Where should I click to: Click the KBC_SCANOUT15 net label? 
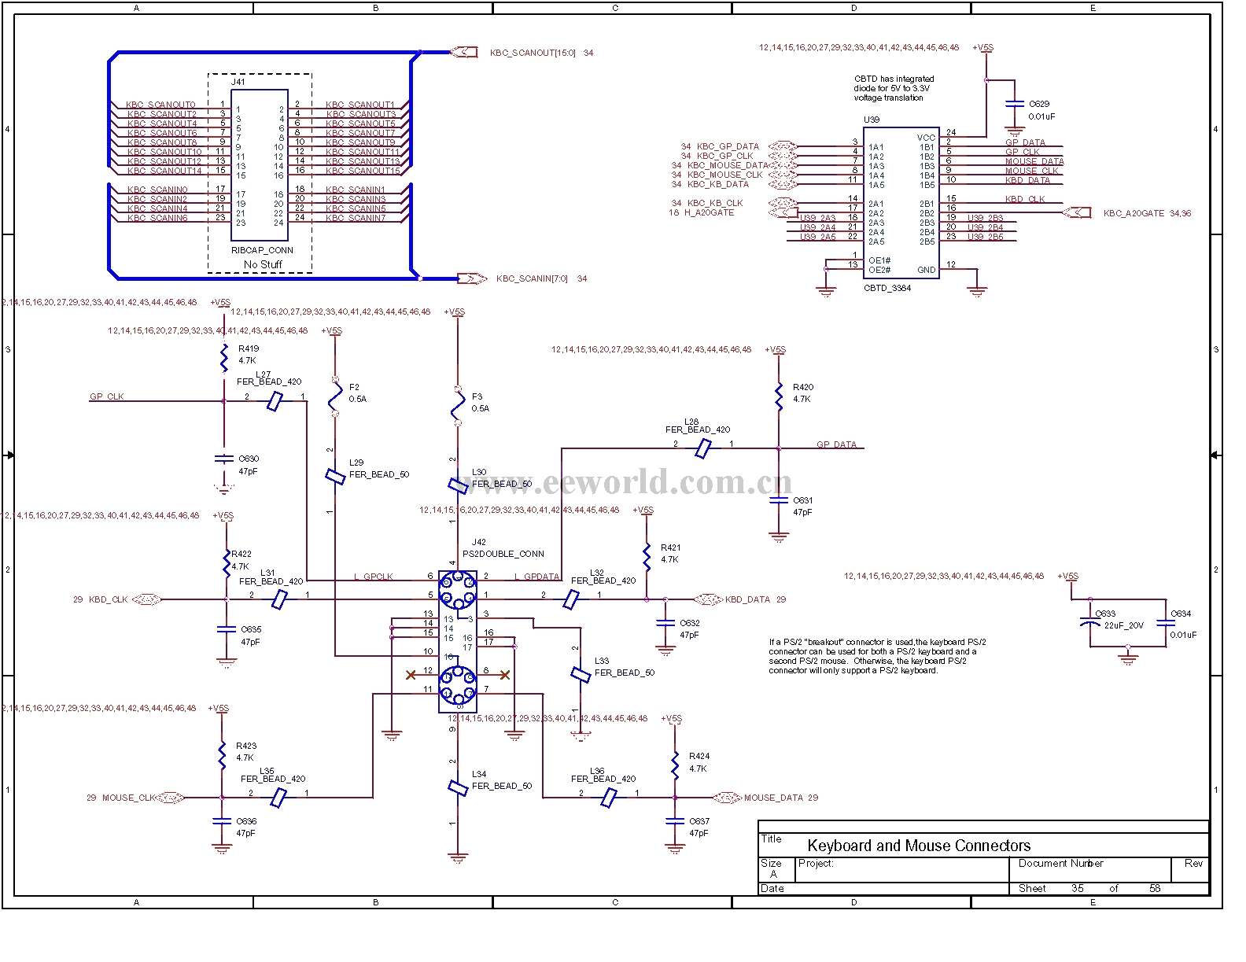click(x=363, y=171)
